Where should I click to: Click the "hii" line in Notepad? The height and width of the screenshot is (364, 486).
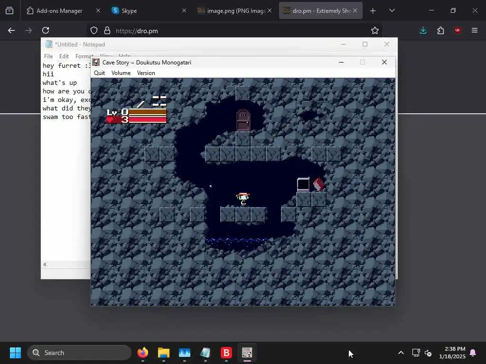48,74
